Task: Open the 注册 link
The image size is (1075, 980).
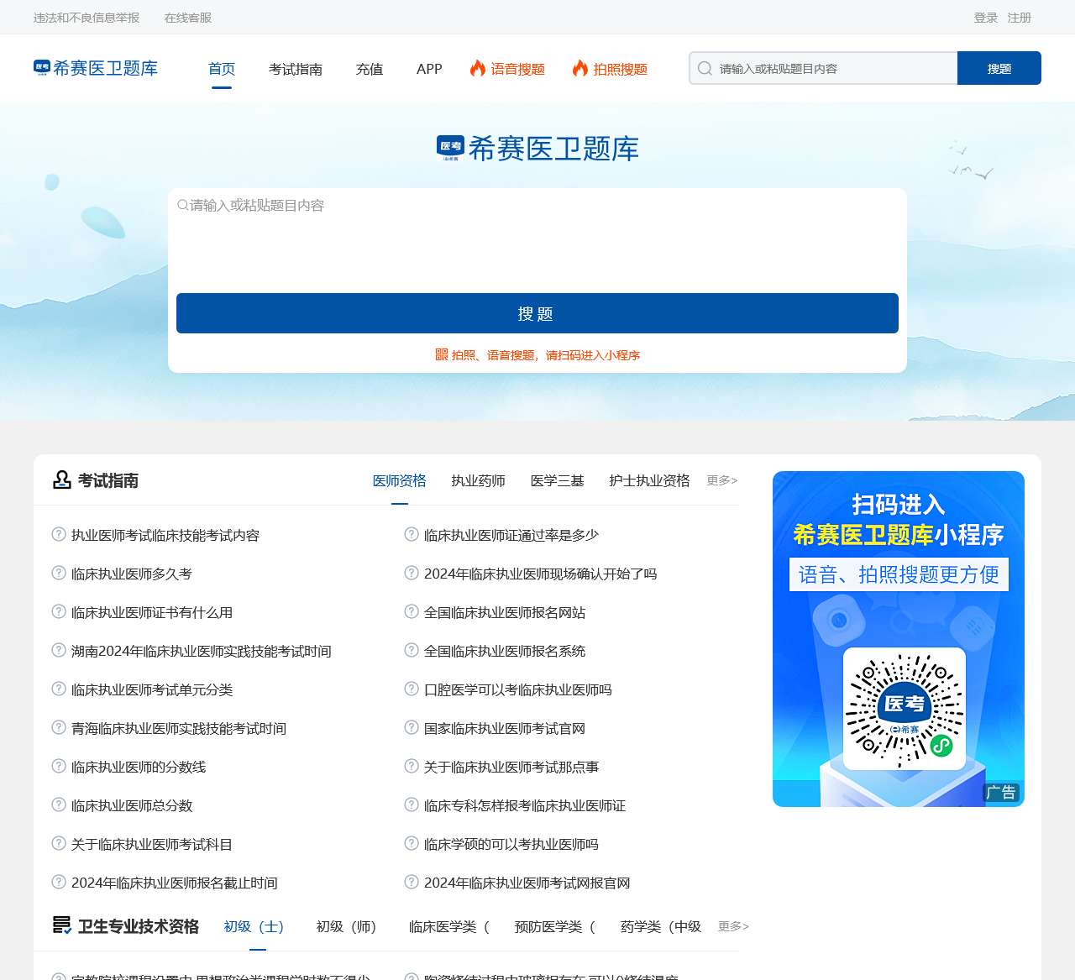Action: (1020, 18)
